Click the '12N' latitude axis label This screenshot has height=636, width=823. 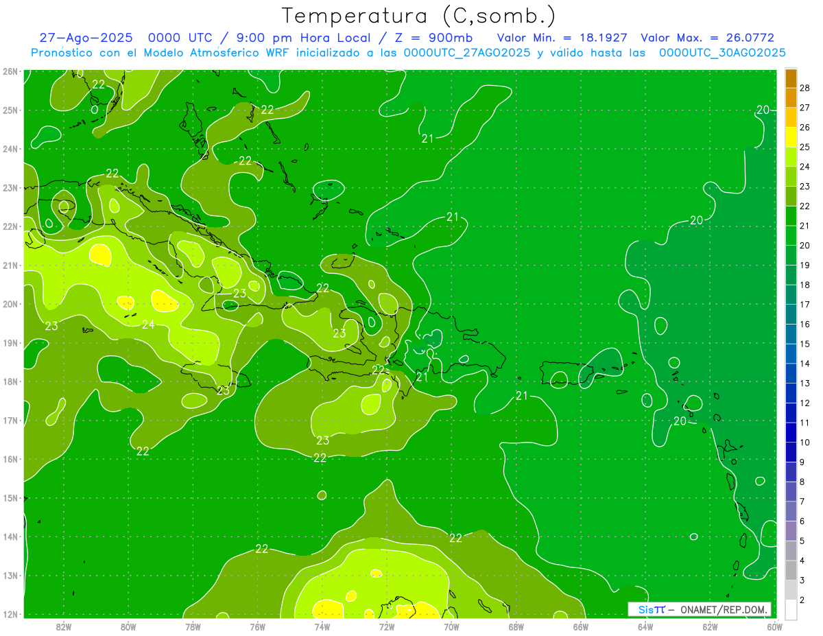(10, 614)
